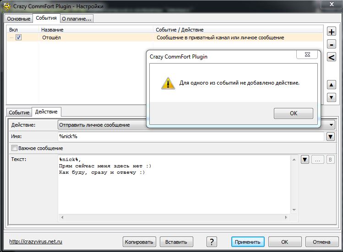
Task: Open the О плагине tab
Action: click(x=76, y=19)
